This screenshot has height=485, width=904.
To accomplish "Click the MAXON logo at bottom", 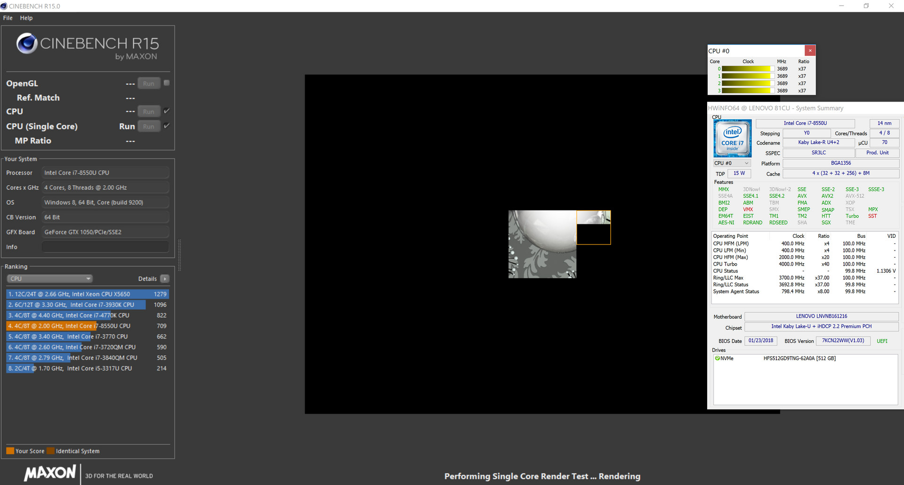I will (x=50, y=473).
